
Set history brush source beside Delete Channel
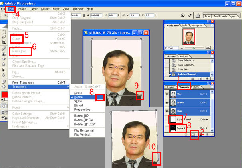[167, 74]
